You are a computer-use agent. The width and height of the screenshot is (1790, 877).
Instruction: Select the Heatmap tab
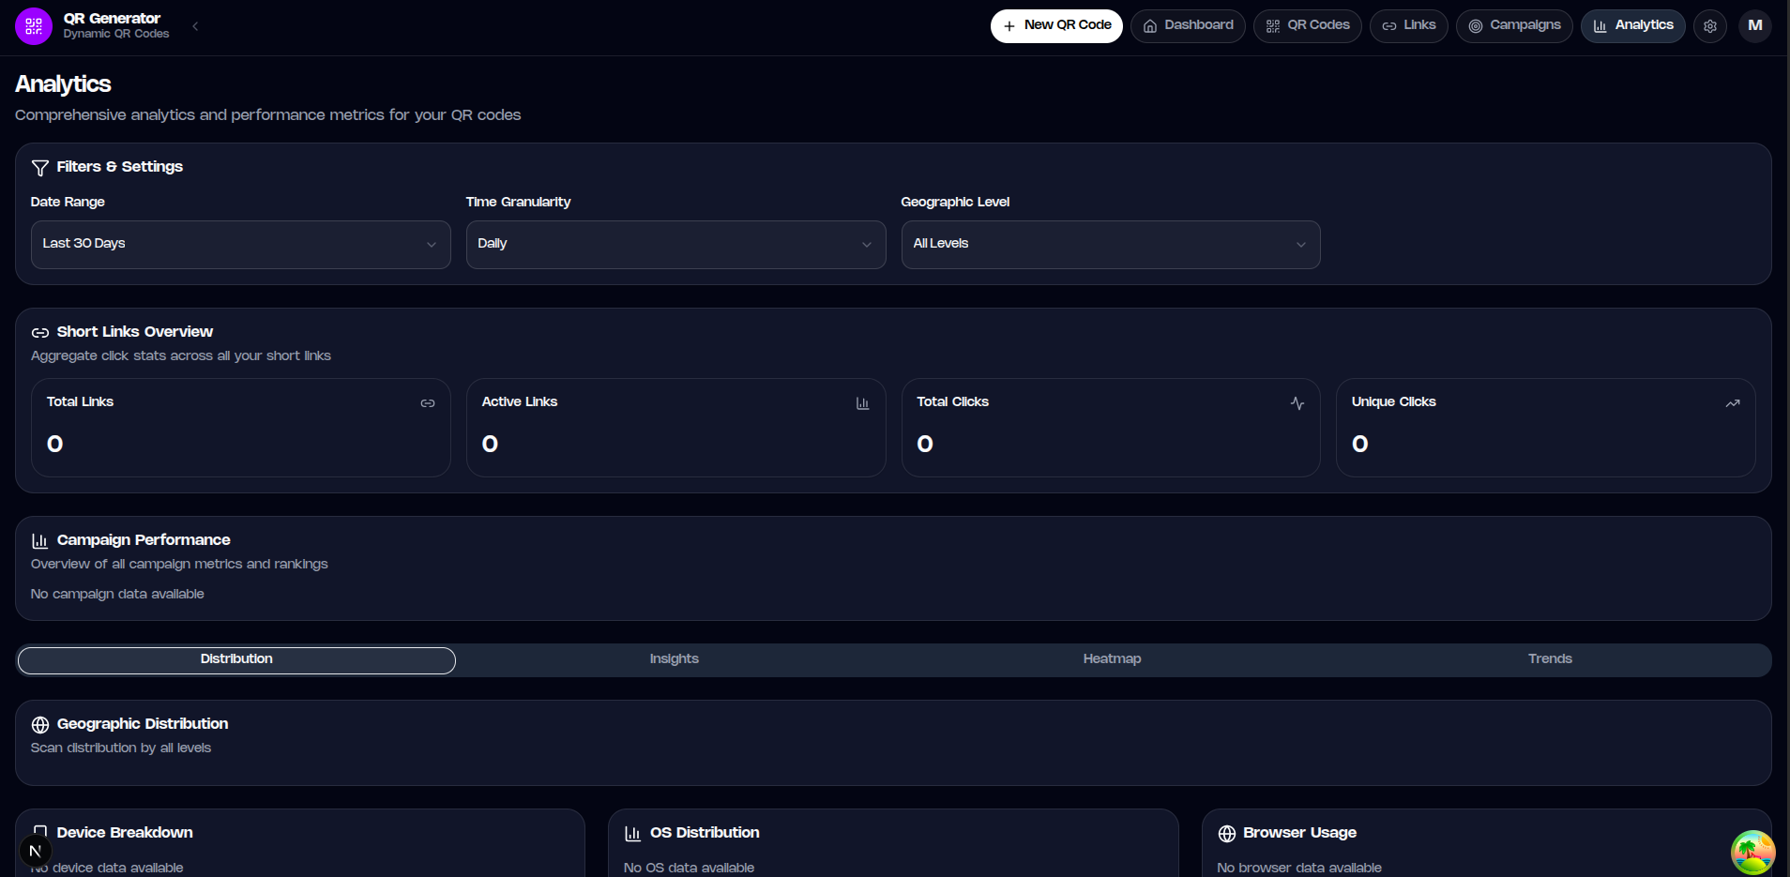[1112, 660]
